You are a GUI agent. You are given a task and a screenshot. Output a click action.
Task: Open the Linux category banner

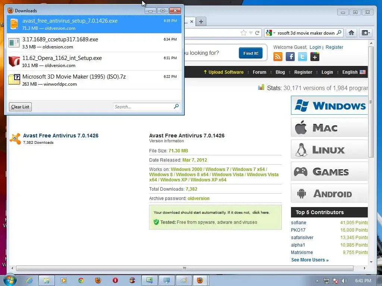329,149
